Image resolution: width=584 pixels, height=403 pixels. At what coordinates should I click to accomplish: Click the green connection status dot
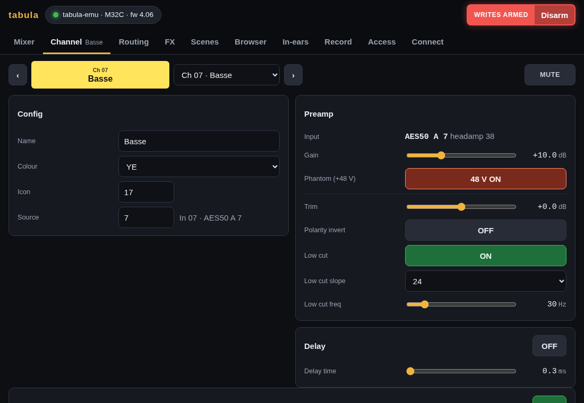click(56, 15)
